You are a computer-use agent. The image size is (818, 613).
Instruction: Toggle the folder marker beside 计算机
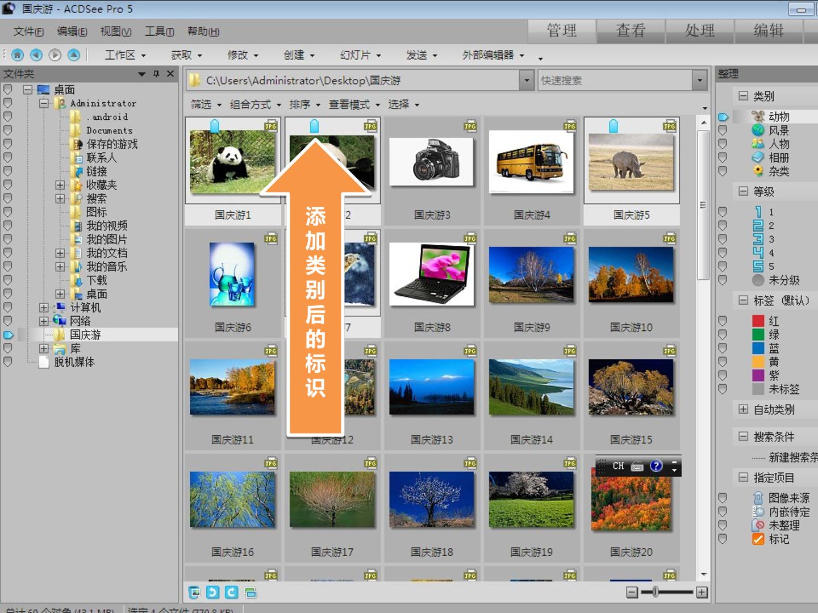pos(7,307)
